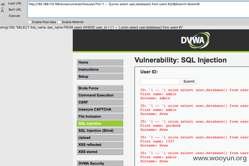The image size is (249, 166).
Task: Open XSS reflected page
Action: click(x=100, y=145)
